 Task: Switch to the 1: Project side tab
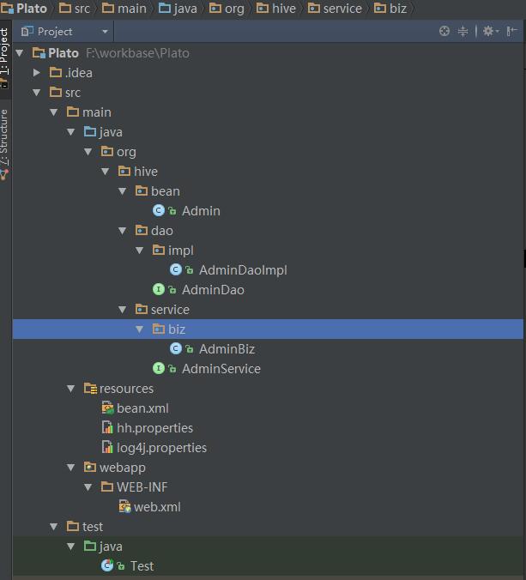coord(5,58)
